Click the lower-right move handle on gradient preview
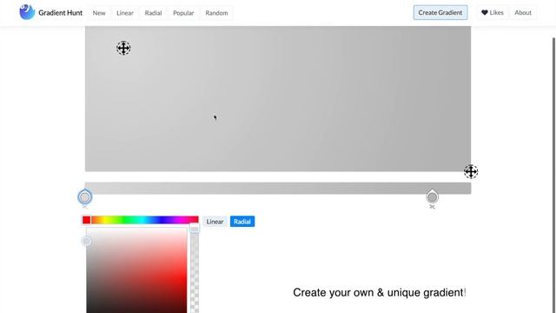 click(471, 172)
